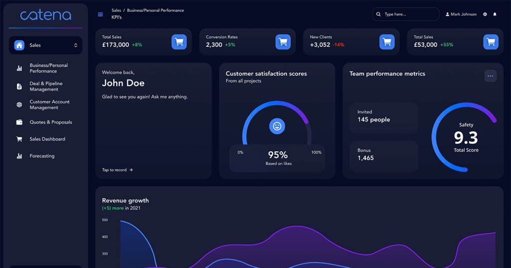Click the wallet icon for Quotes & Proposals
Screen dimensions: 511x268
pyautogui.click(x=19, y=122)
